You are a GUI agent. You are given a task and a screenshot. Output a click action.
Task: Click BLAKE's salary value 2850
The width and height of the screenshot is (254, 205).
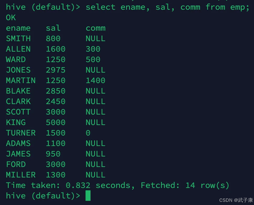(56, 91)
